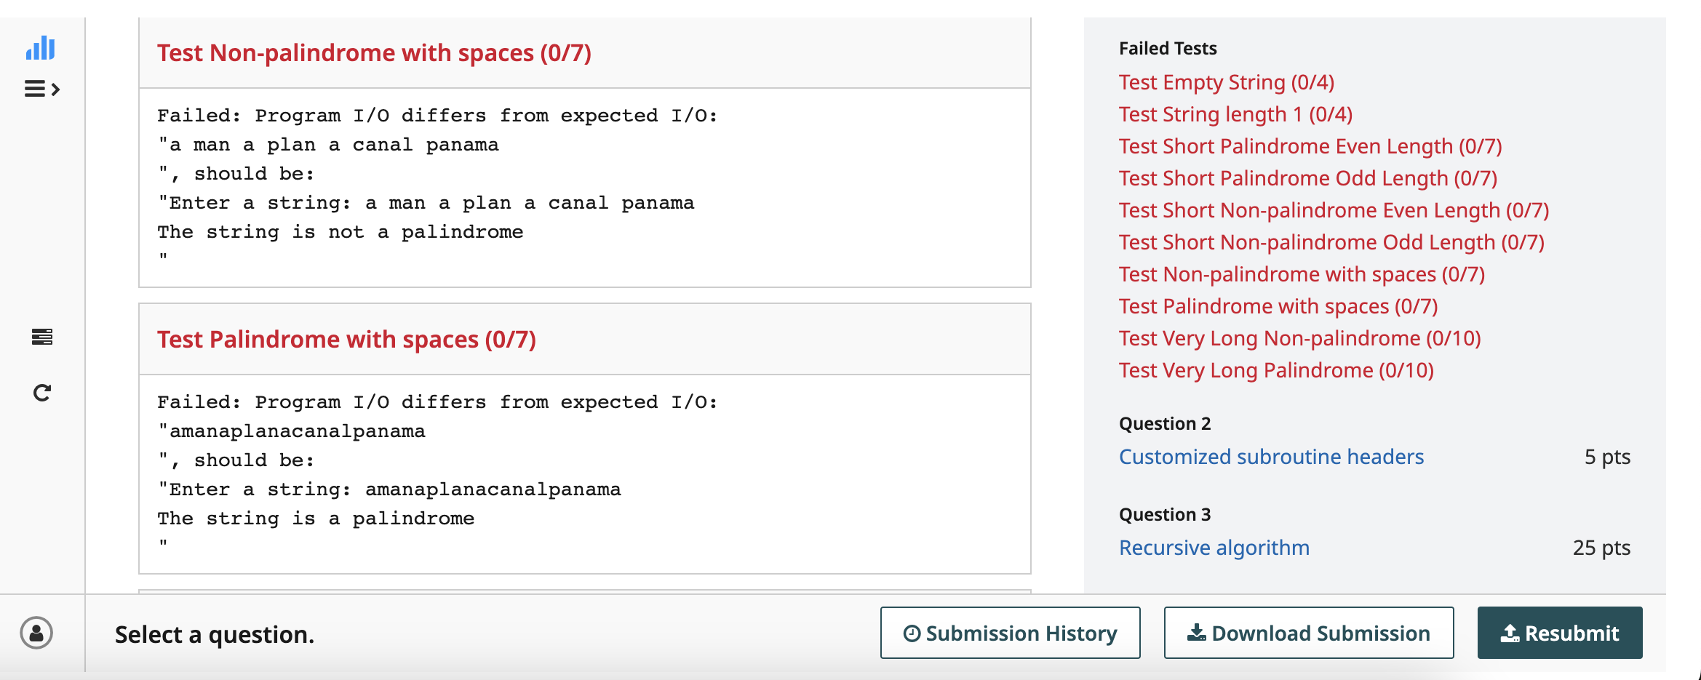The image size is (1701, 680).
Task: Click the refresh icon in left sidebar
Action: (x=42, y=393)
